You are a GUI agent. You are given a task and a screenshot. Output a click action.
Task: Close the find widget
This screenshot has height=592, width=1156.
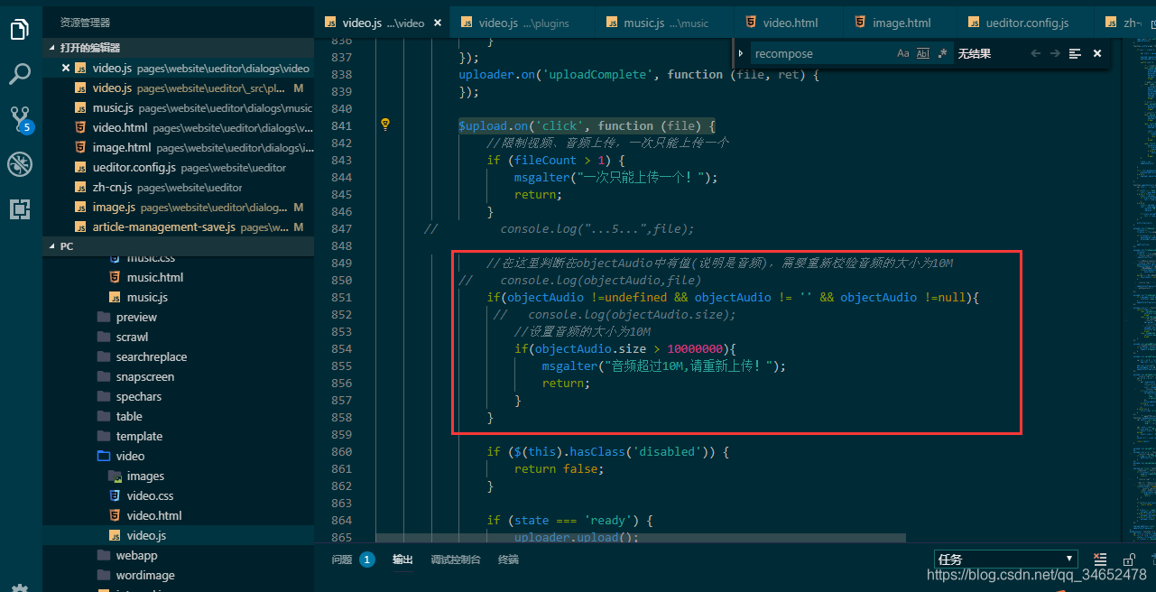(x=1097, y=53)
